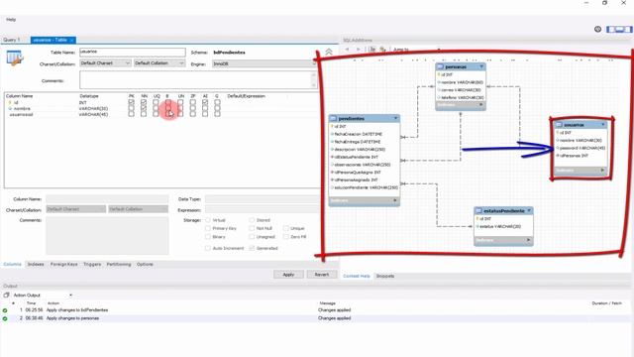The width and height of the screenshot is (634, 357).
Task: Click the forward arrow in SQL Additions toolbar
Action: click(358, 50)
